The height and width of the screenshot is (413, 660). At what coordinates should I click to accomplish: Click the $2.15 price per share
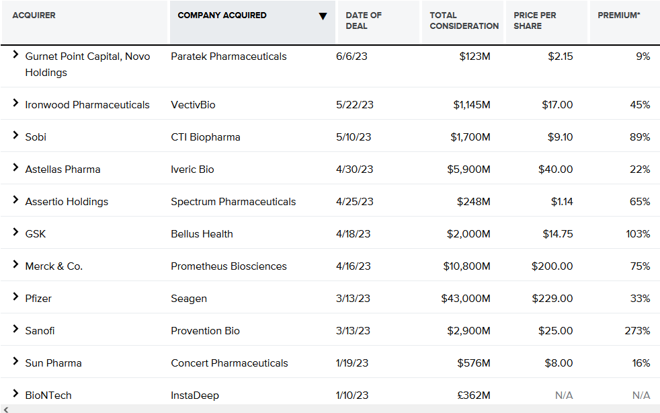(561, 57)
